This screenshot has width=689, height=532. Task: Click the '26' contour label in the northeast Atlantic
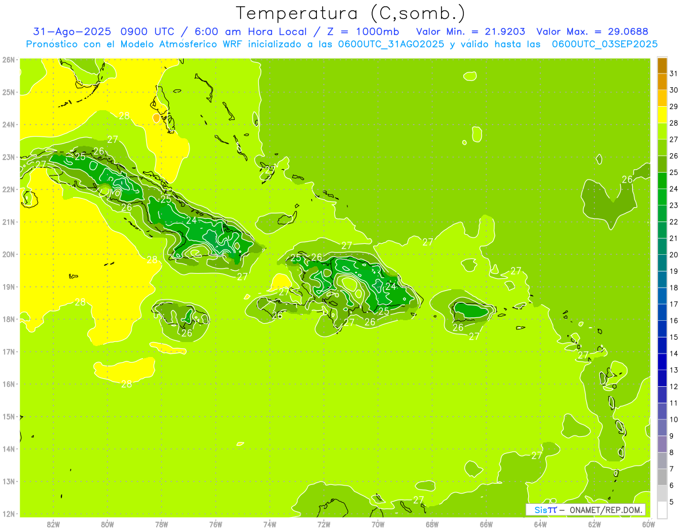tap(628, 180)
